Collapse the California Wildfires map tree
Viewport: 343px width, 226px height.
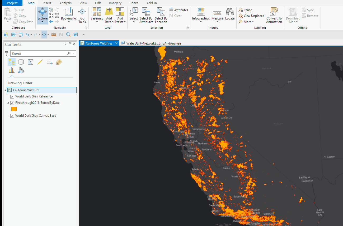(x=6, y=90)
